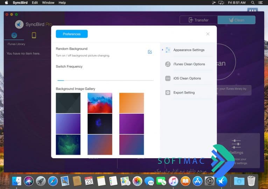This screenshot has width=268, height=189.
Task: Open Contacts book in dock
Action: point(77,181)
